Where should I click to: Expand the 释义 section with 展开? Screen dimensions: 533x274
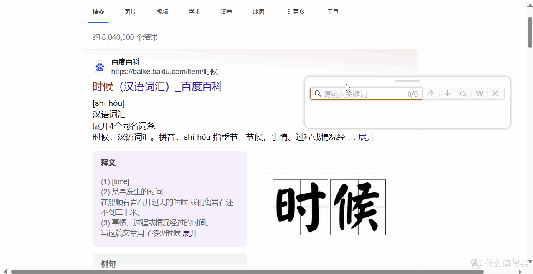click(190, 233)
